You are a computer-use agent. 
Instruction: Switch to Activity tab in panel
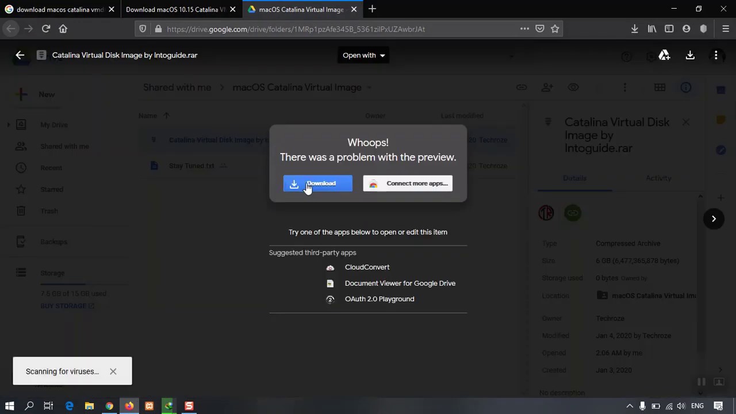coord(658,178)
